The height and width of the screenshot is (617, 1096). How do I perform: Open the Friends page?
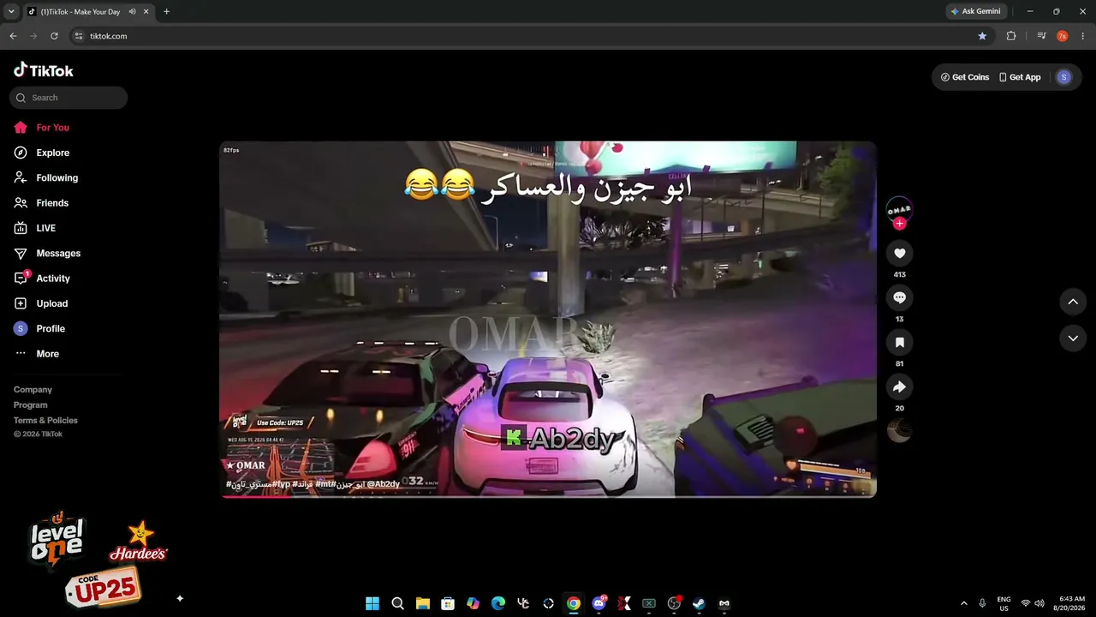point(41,203)
